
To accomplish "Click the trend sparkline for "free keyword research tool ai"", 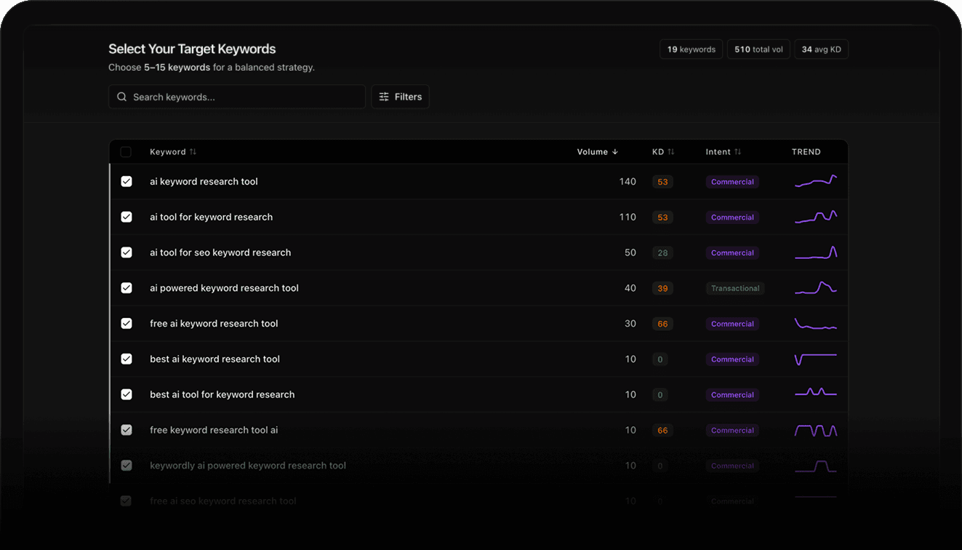I will coord(816,429).
